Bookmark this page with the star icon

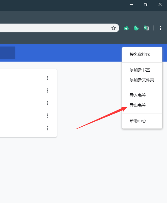(x=113, y=28)
